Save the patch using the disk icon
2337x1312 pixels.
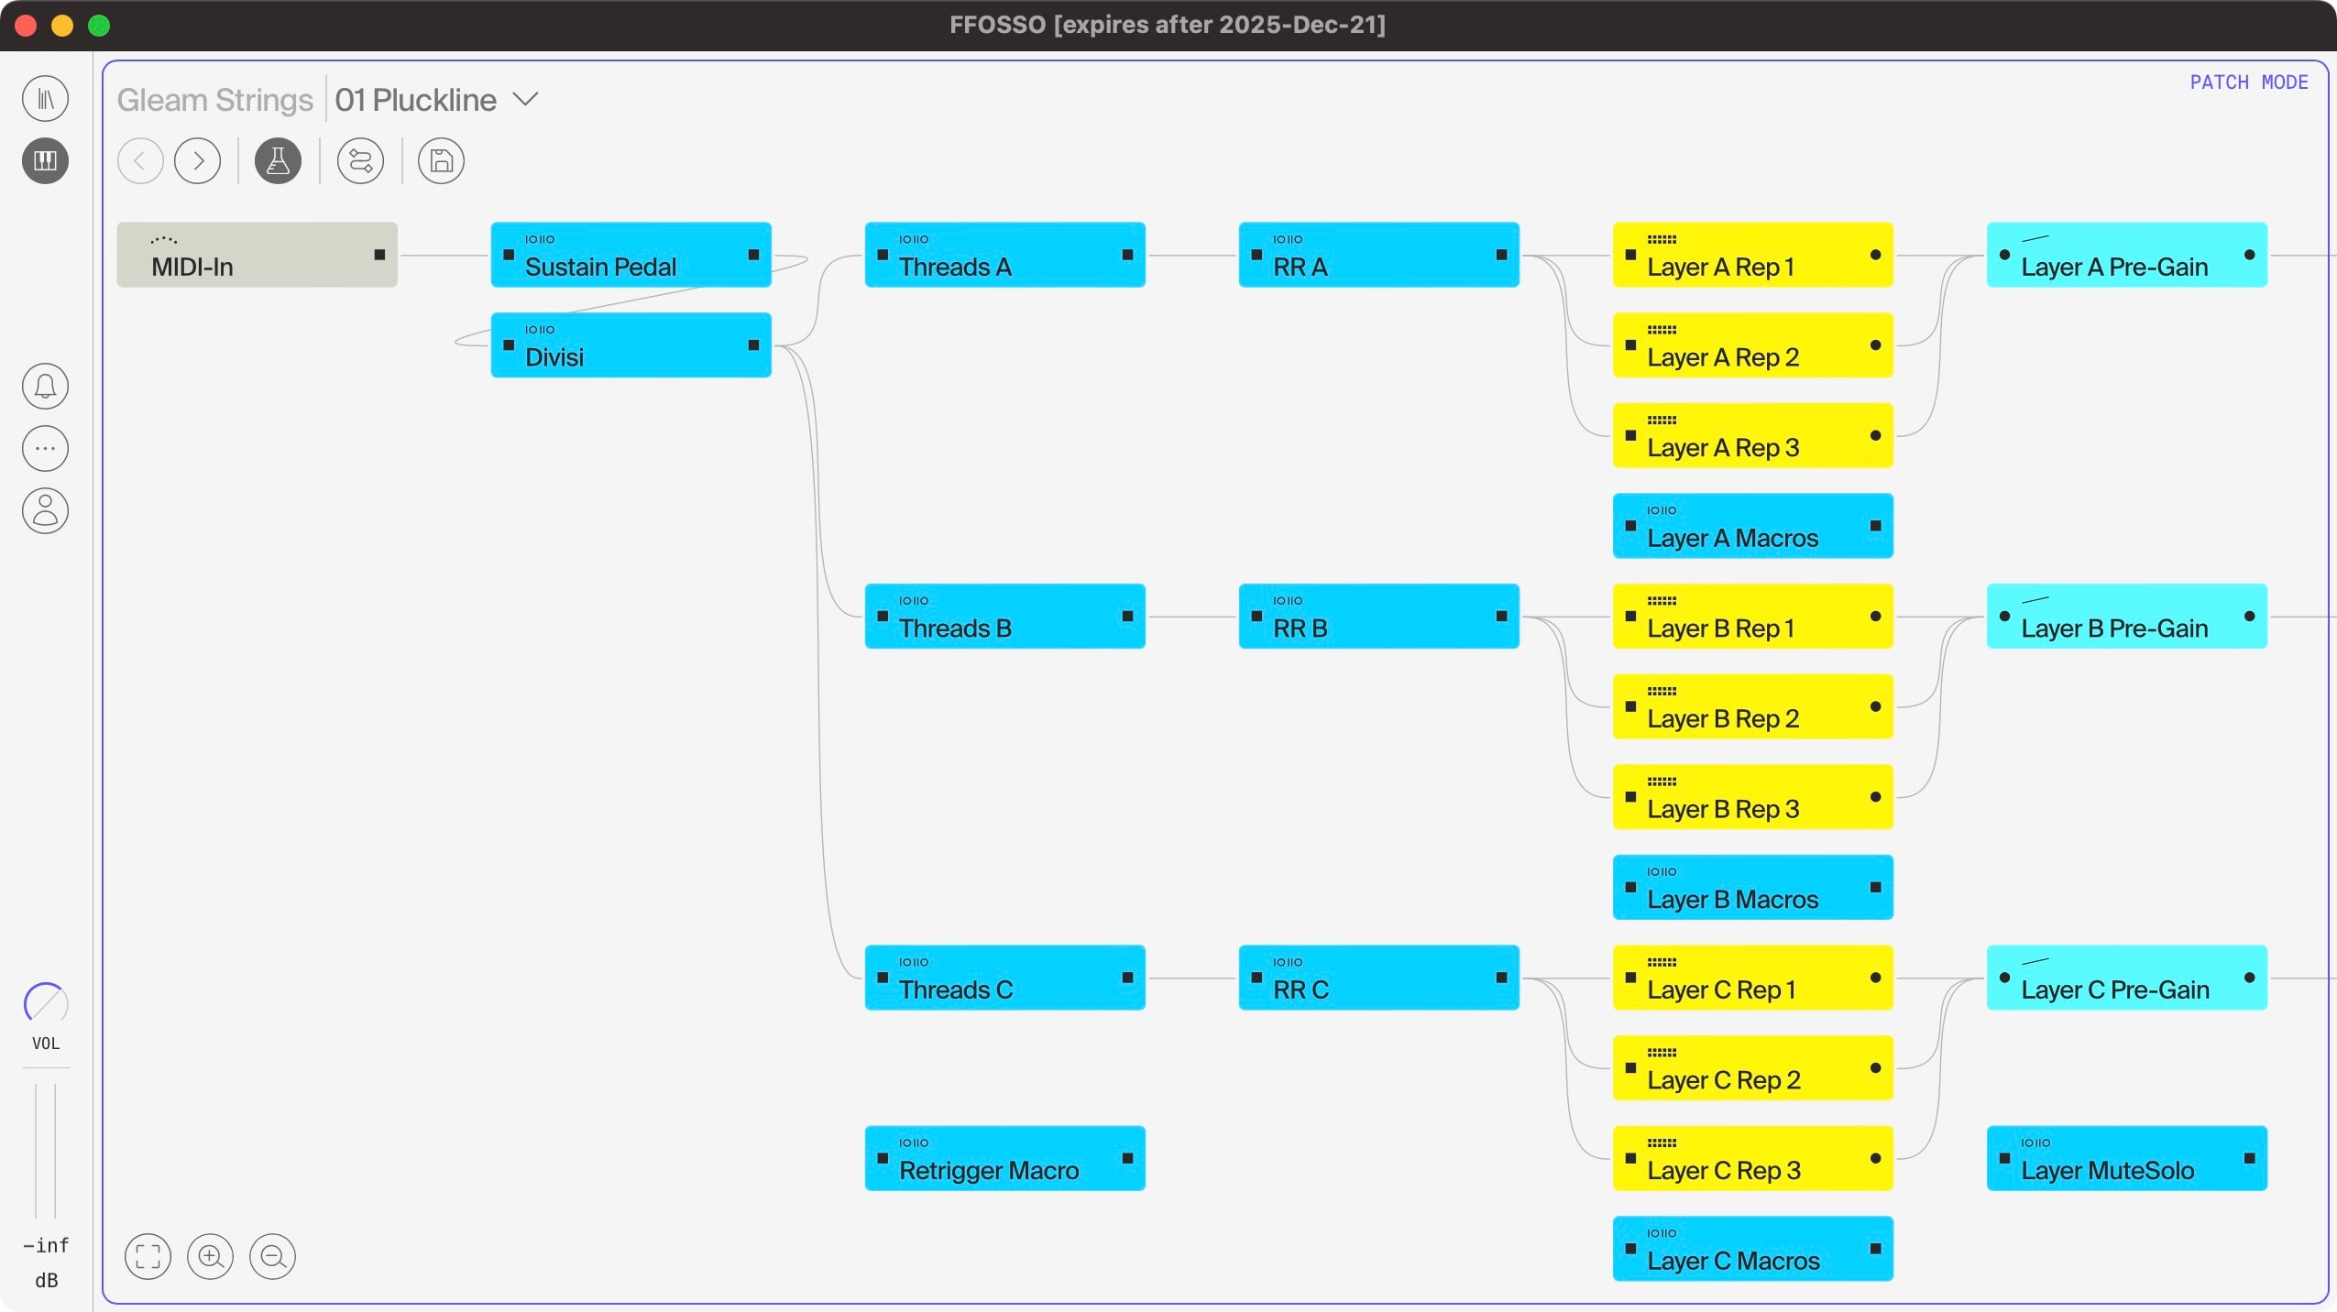440,160
